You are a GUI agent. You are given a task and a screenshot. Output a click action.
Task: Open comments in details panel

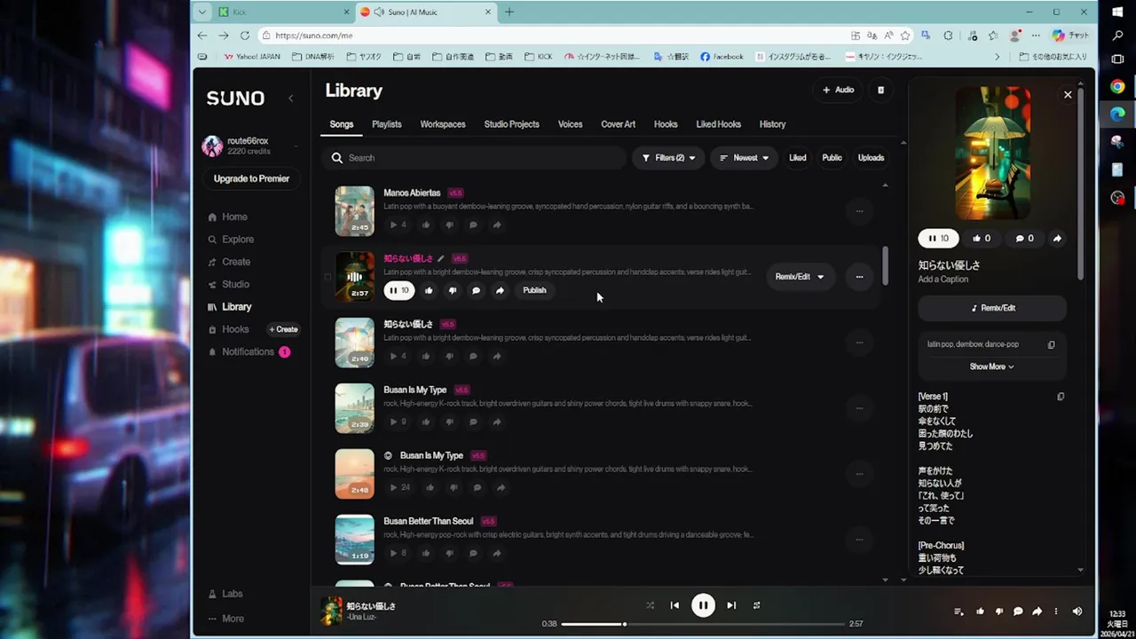1024,238
